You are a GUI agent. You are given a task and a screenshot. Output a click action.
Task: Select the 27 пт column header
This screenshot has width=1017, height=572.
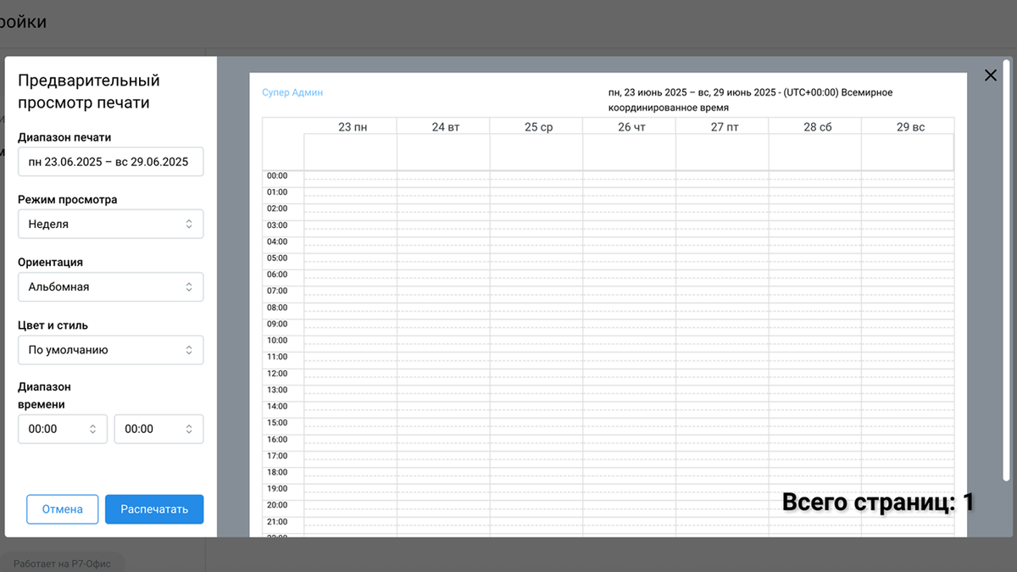coord(725,127)
